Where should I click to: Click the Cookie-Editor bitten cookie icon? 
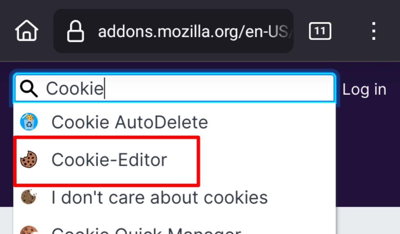[29, 160]
